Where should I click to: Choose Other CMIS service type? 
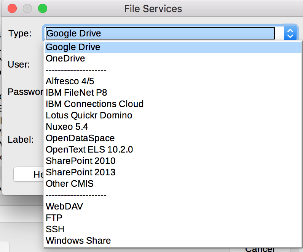(x=173, y=184)
